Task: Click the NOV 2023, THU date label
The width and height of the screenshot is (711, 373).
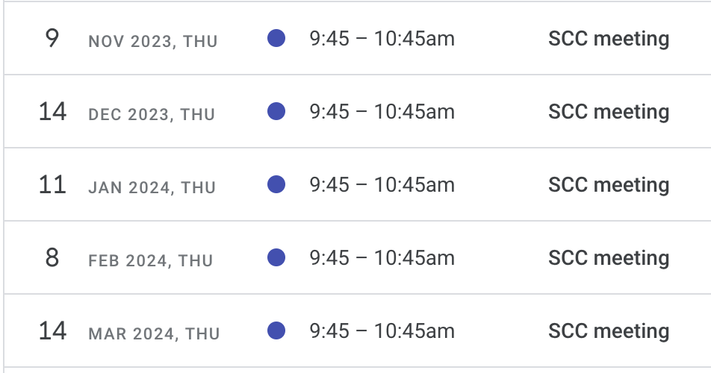Action: point(153,42)
